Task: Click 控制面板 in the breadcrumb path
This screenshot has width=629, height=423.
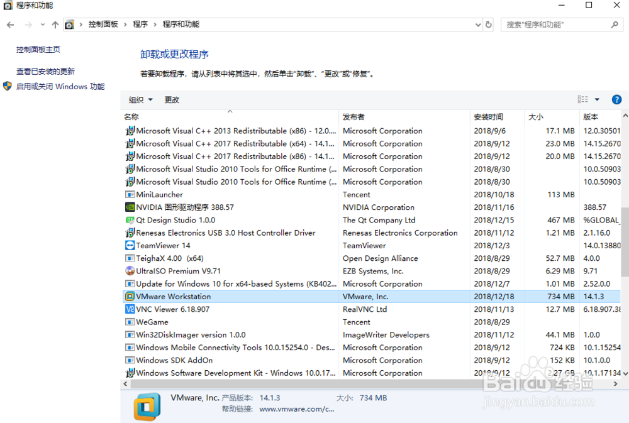Action: (x=103, y=25)
